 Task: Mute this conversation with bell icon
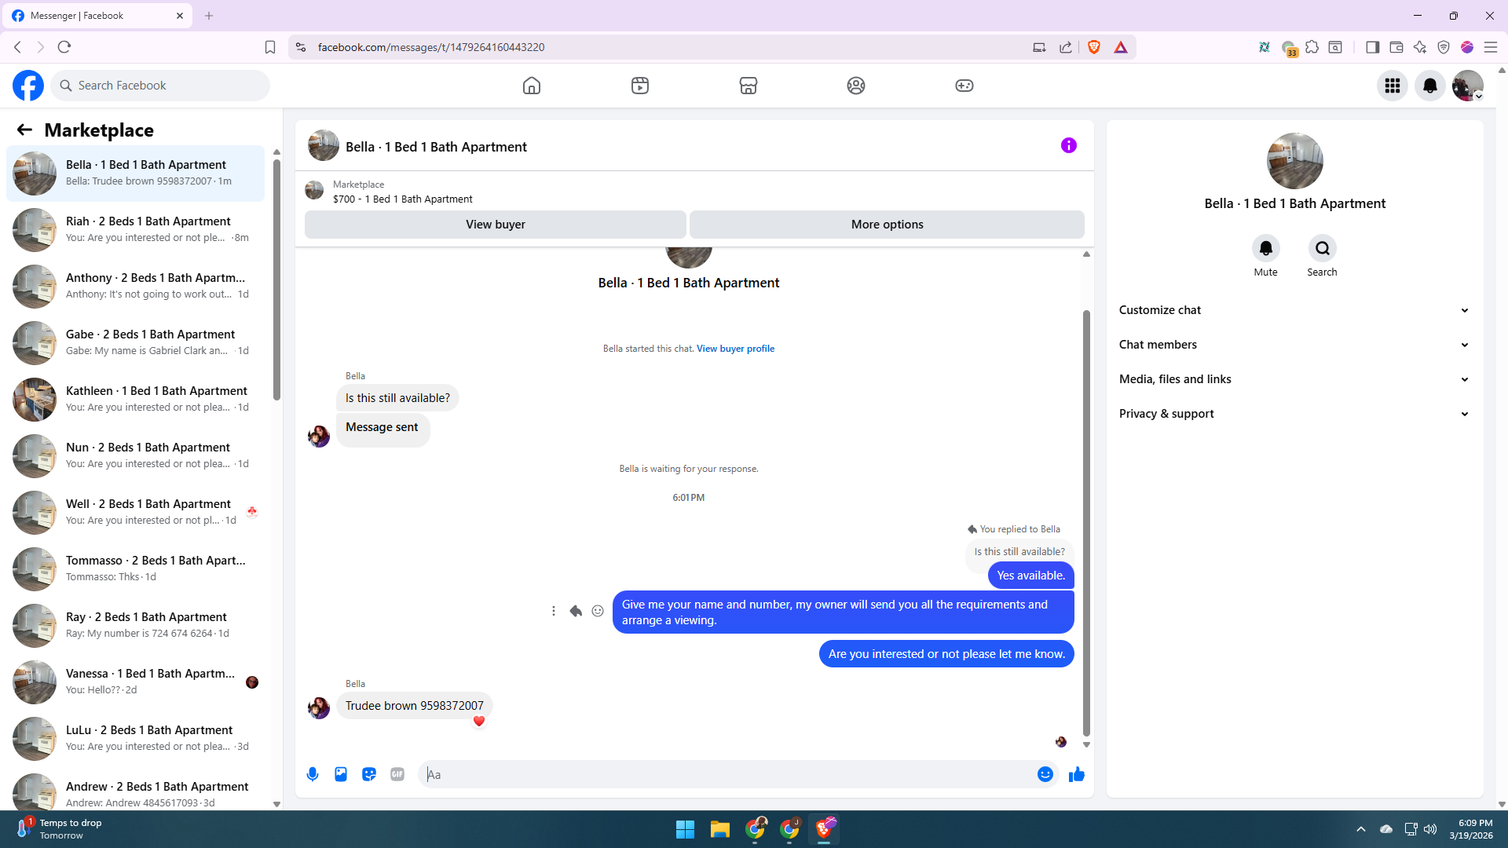coord(1265,249)
